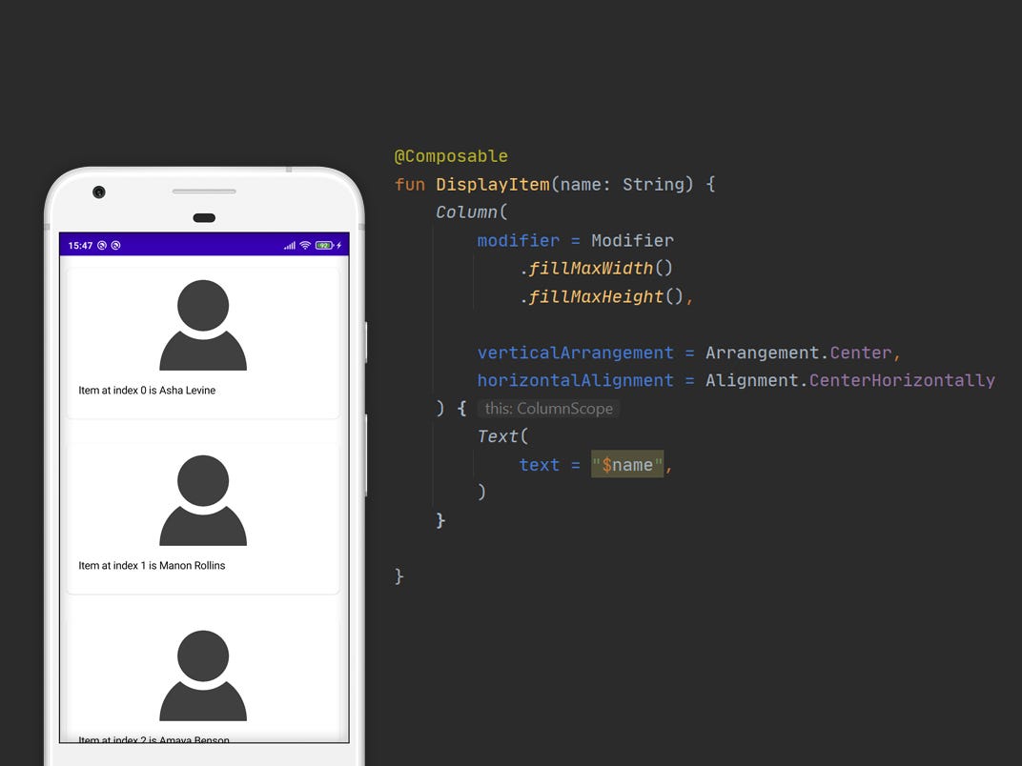Tap the Wi-Fi status bar icon

(305, 245)
